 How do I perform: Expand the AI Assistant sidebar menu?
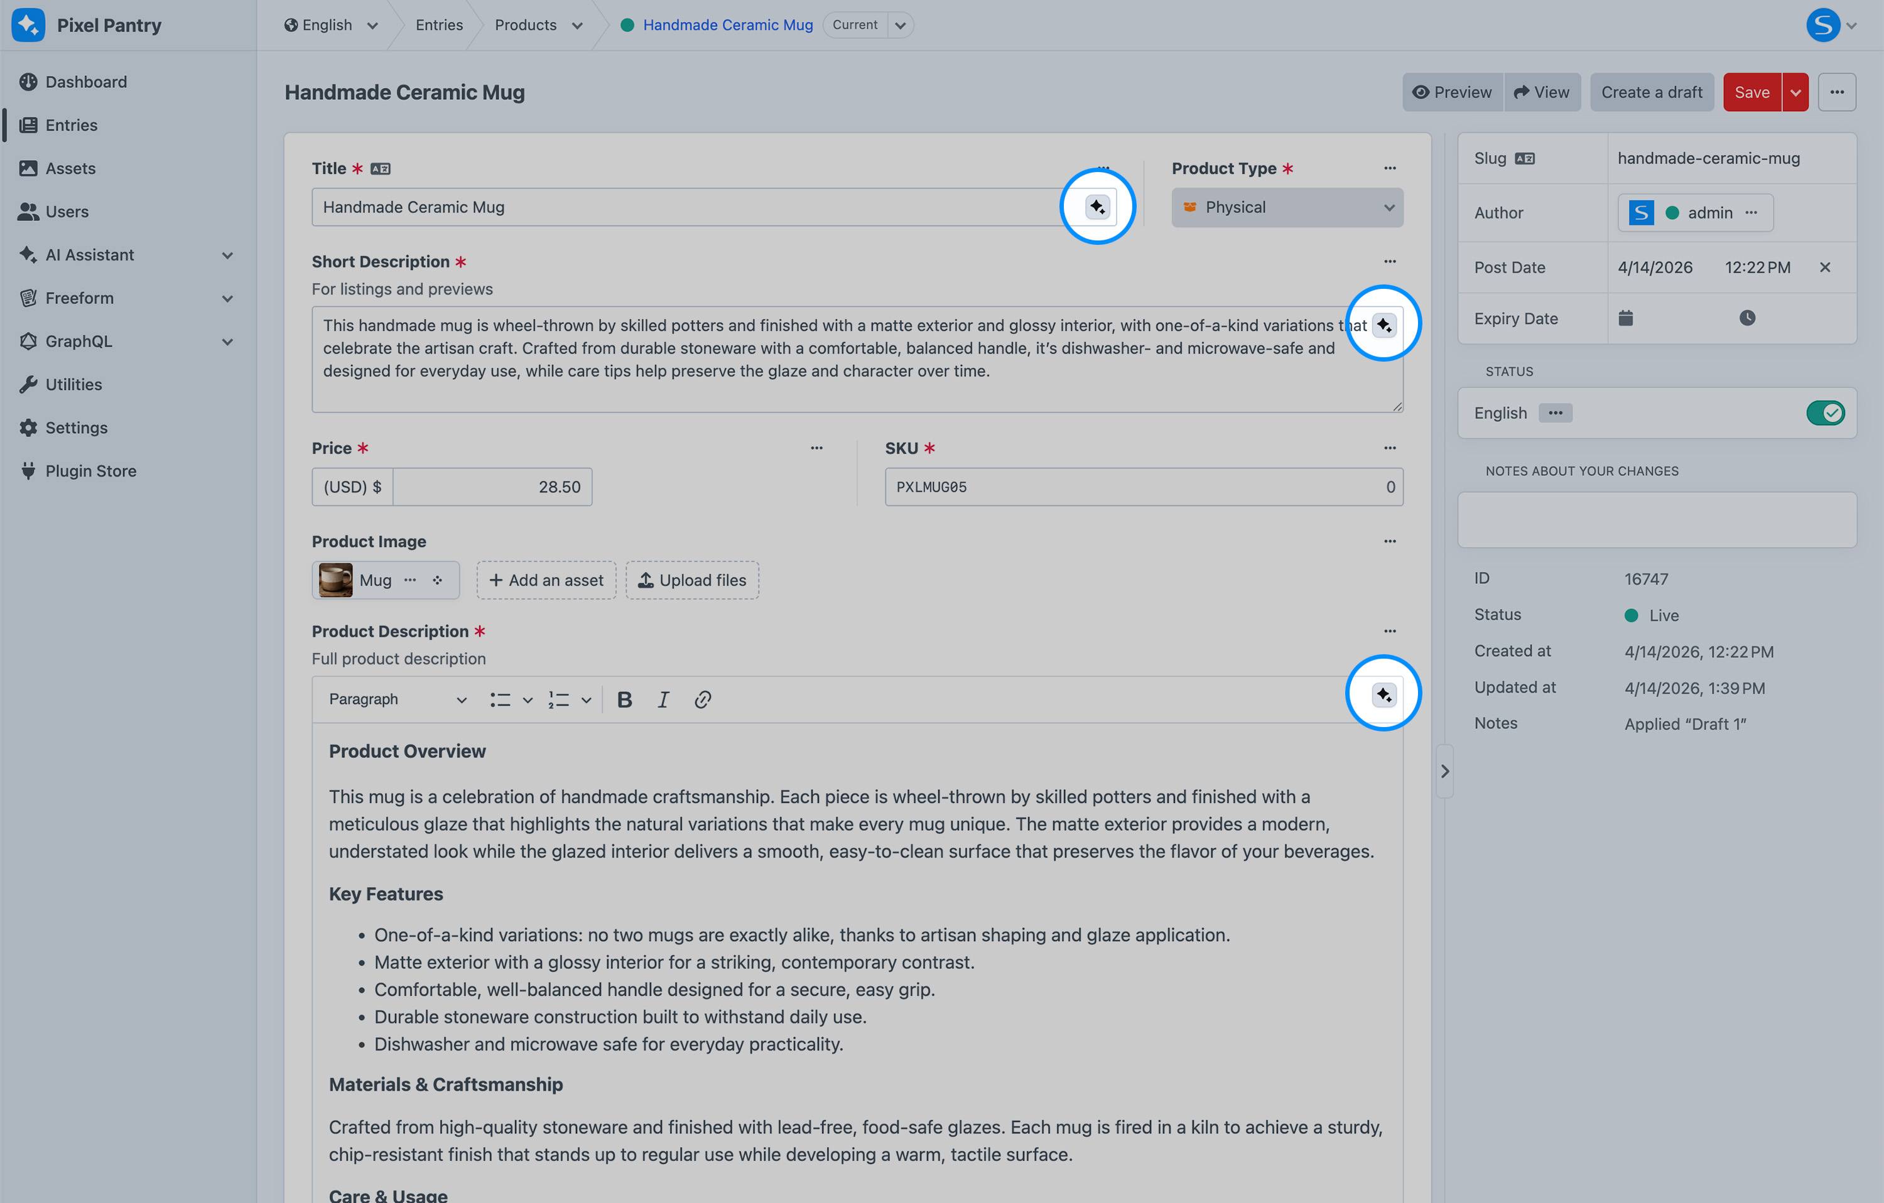tap(227, 255)
